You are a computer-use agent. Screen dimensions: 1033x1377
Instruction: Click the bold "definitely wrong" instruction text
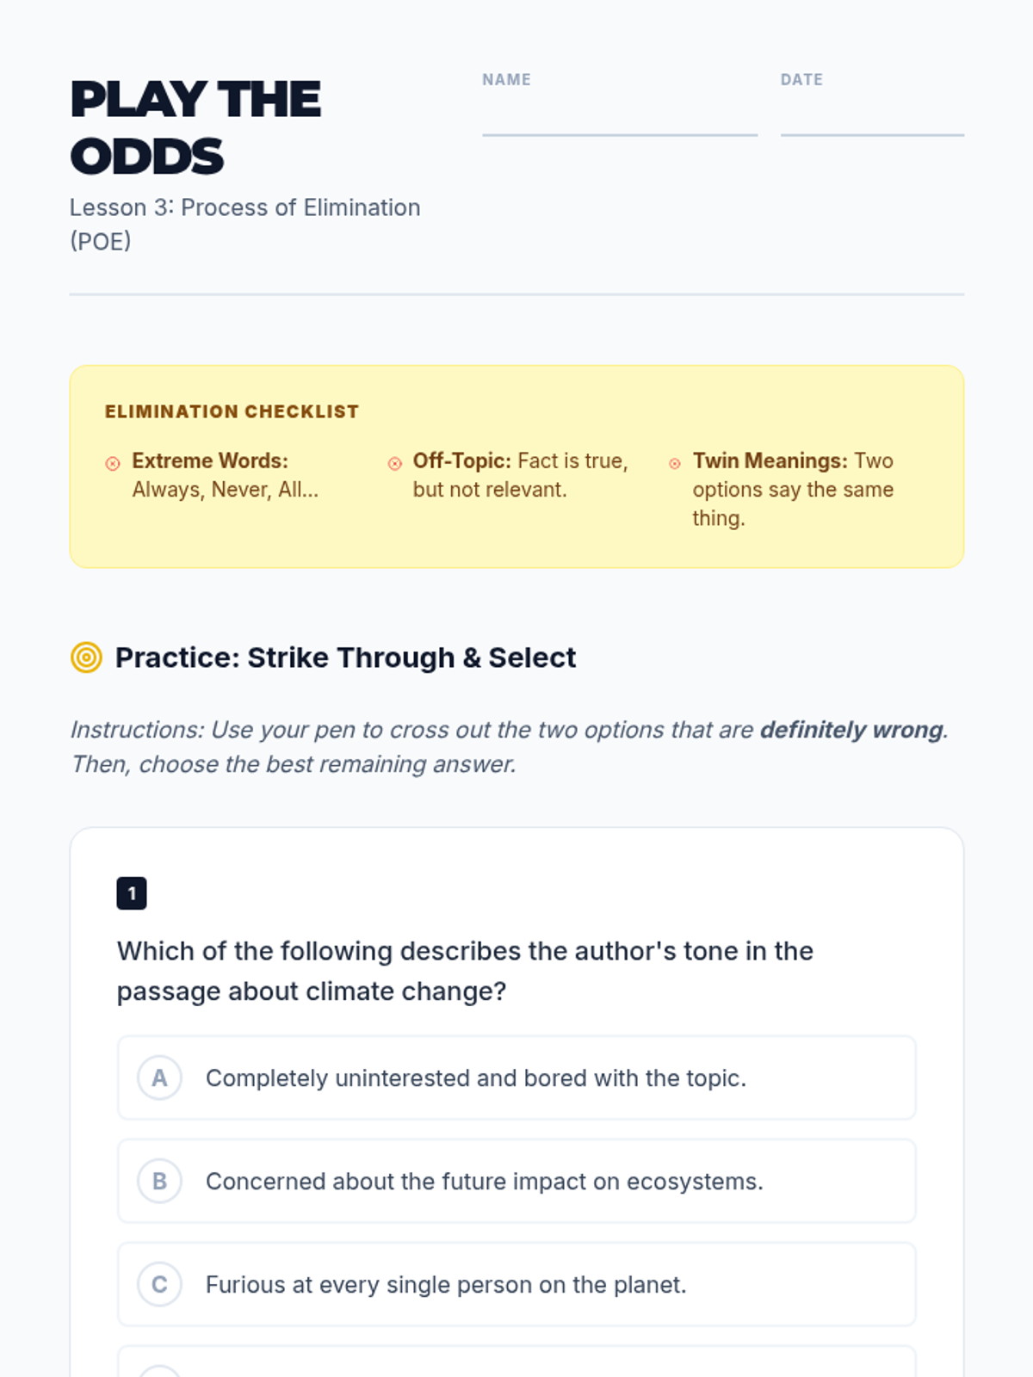click(851, 730)
